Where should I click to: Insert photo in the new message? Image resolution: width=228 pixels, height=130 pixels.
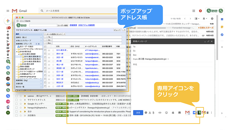pos(180,113)
